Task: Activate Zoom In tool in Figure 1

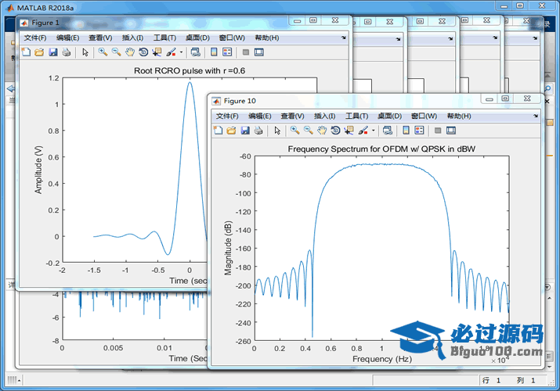Action: pos(103,52)
